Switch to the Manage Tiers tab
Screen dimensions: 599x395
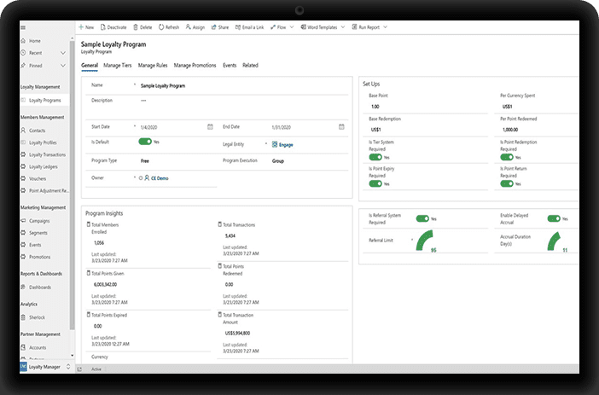[118, 65]
